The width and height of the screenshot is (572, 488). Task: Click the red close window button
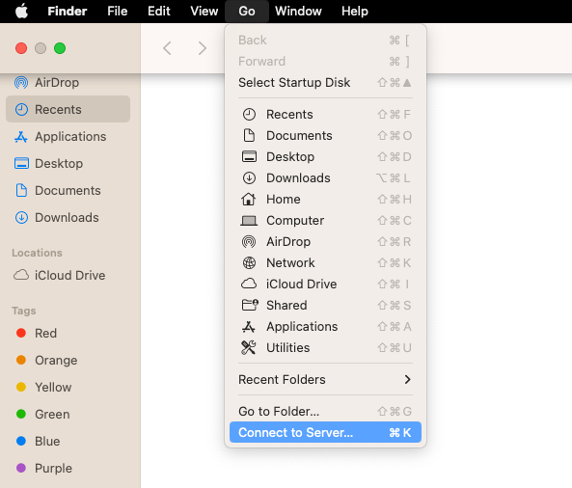21,48
